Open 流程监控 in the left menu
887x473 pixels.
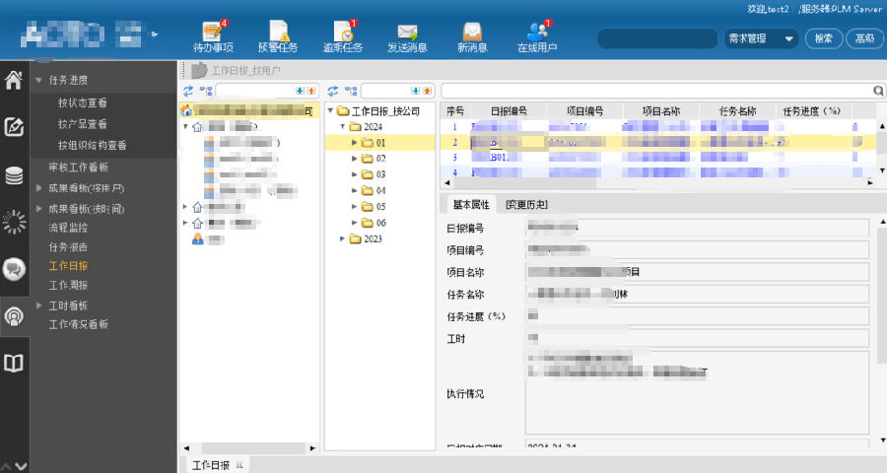68,228
